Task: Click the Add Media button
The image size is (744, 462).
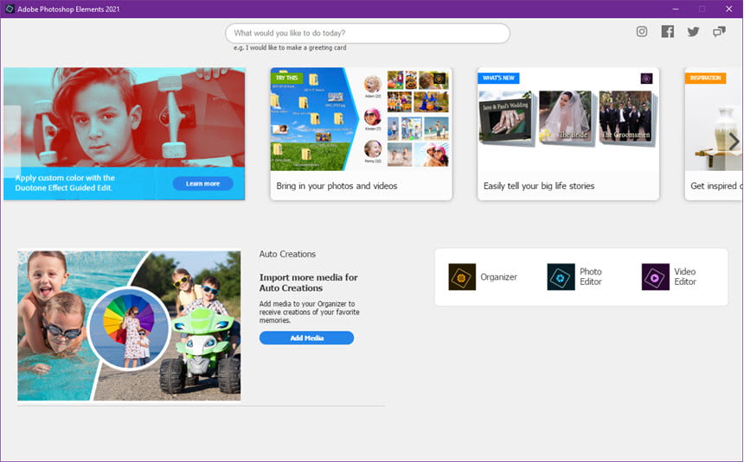Action: click(306, 338)
